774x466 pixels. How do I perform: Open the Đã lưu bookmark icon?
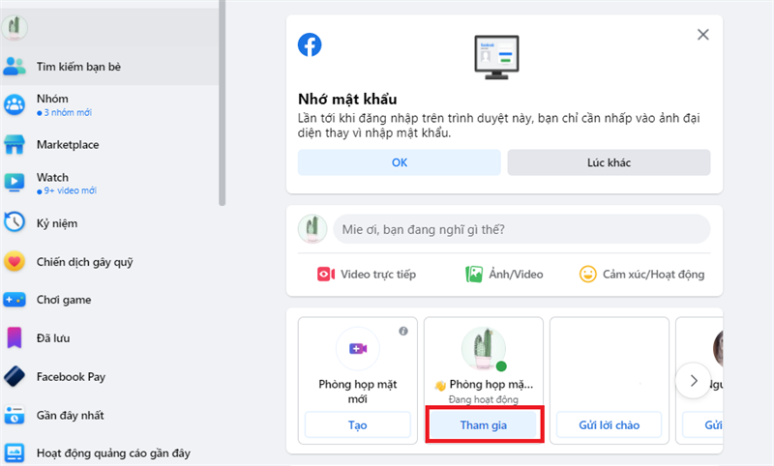coord(15,338)
